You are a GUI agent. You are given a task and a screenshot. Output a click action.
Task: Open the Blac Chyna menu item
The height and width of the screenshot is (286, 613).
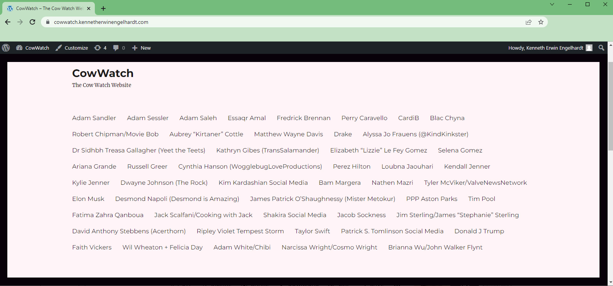tap(447, 118)
